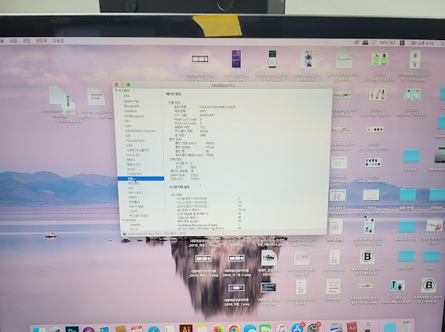Collapse the 하드웨어 hardware section triangle

coord(116,90)
